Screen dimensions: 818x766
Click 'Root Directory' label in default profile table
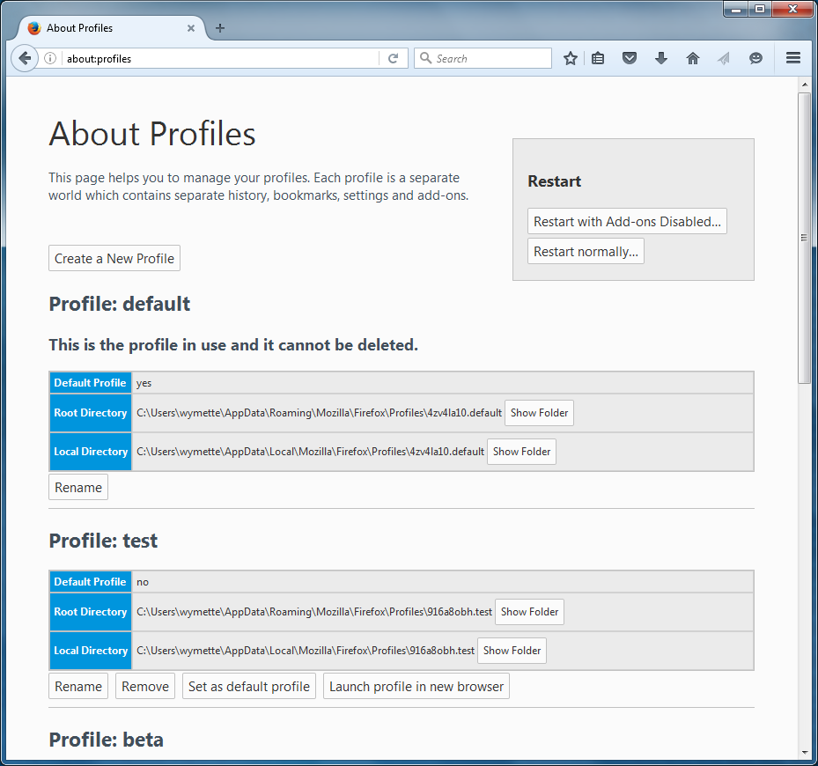(x=90, y=413)
